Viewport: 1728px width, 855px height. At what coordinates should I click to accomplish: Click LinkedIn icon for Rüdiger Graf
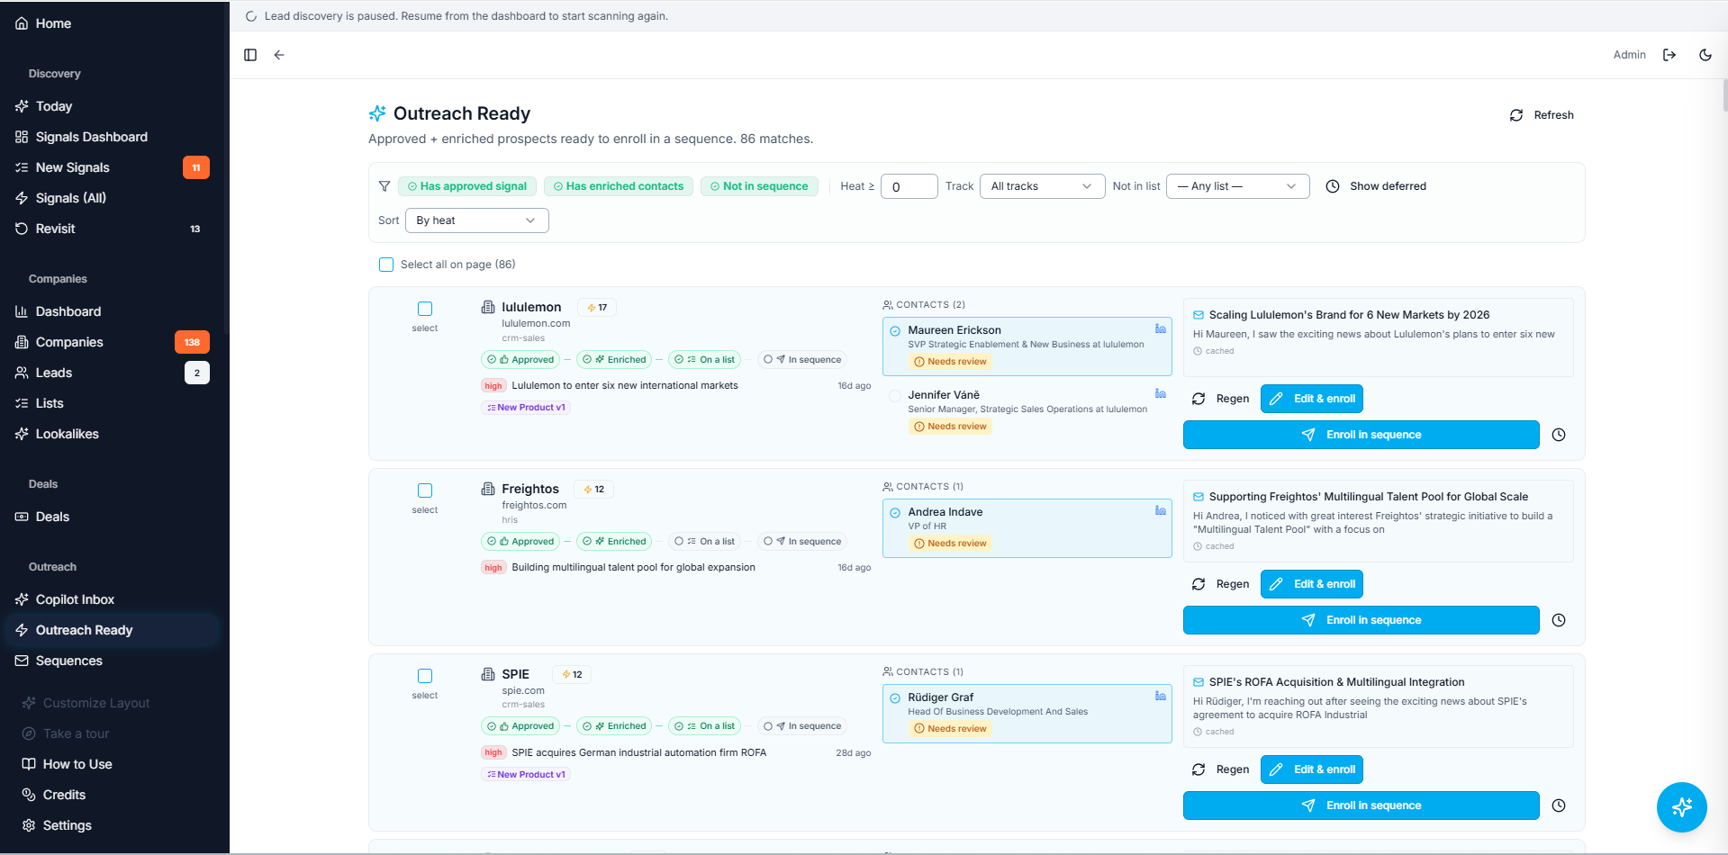click(x=1161, y=697)
